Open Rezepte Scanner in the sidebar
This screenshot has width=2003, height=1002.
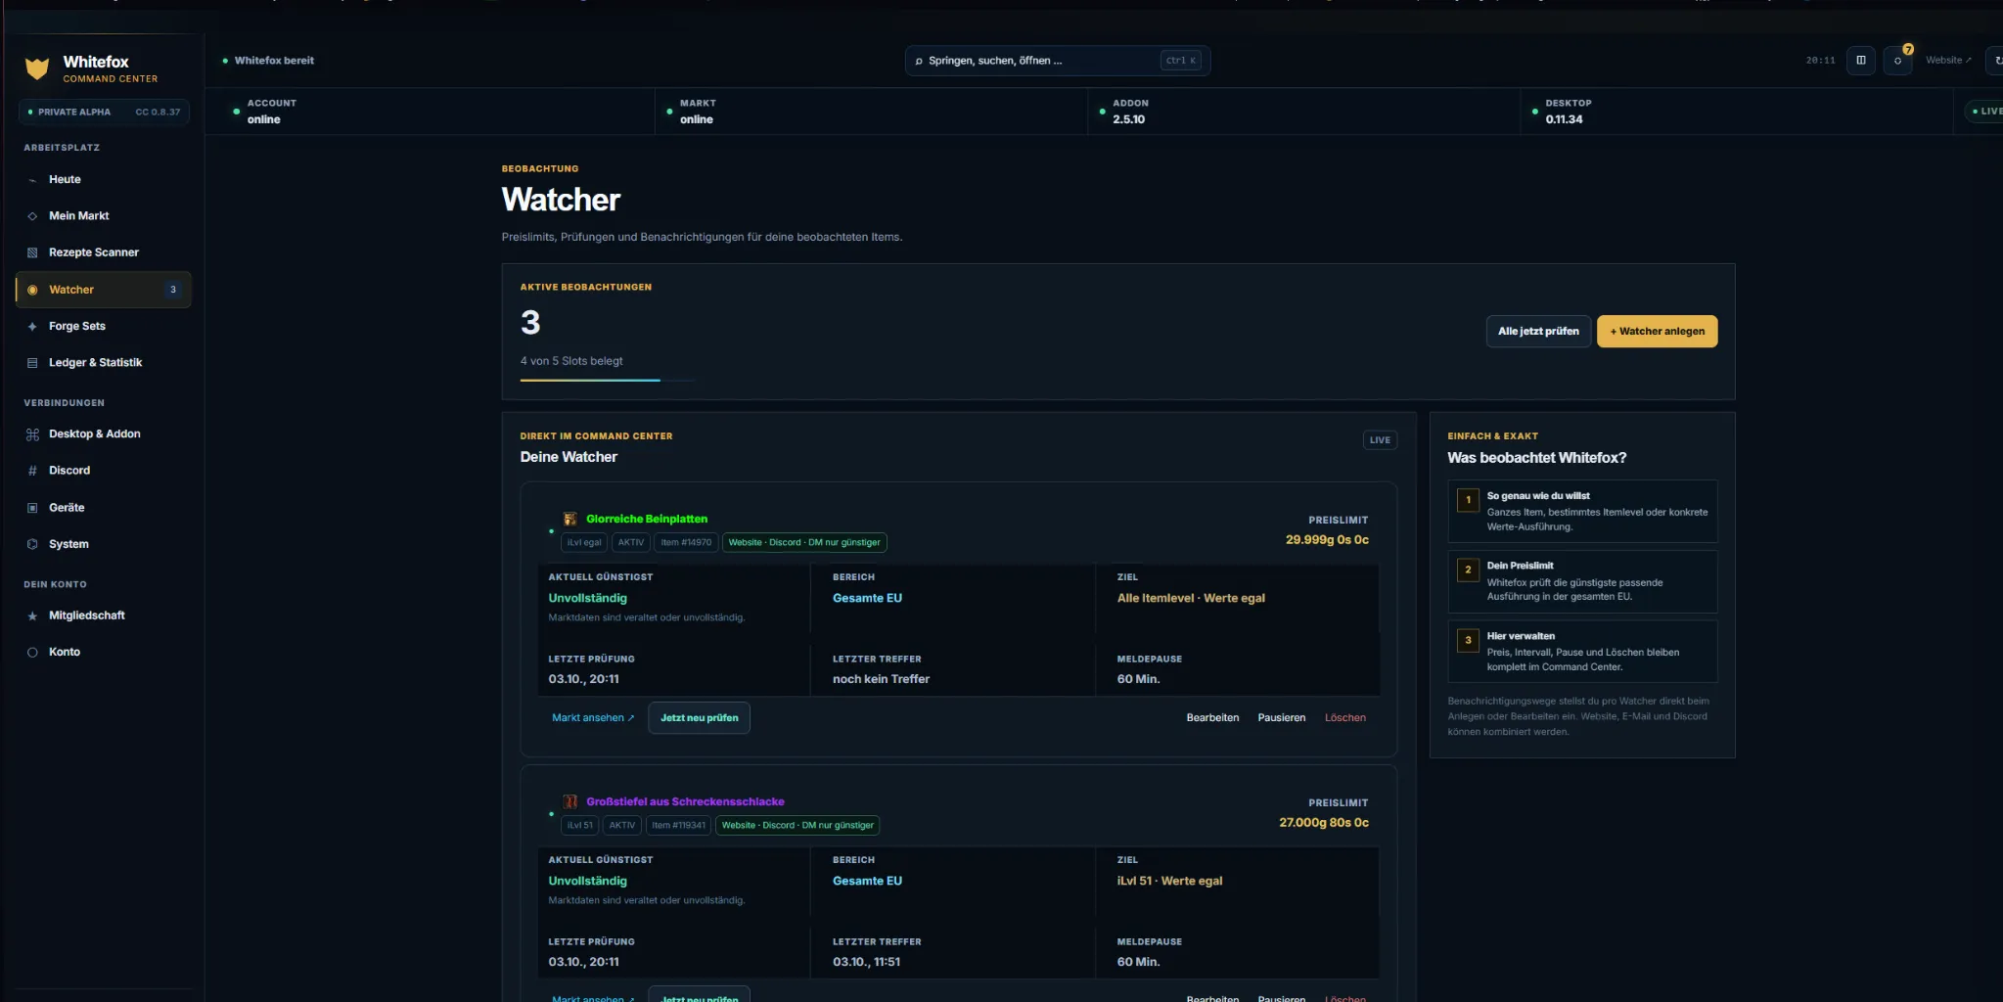(103, 252)
